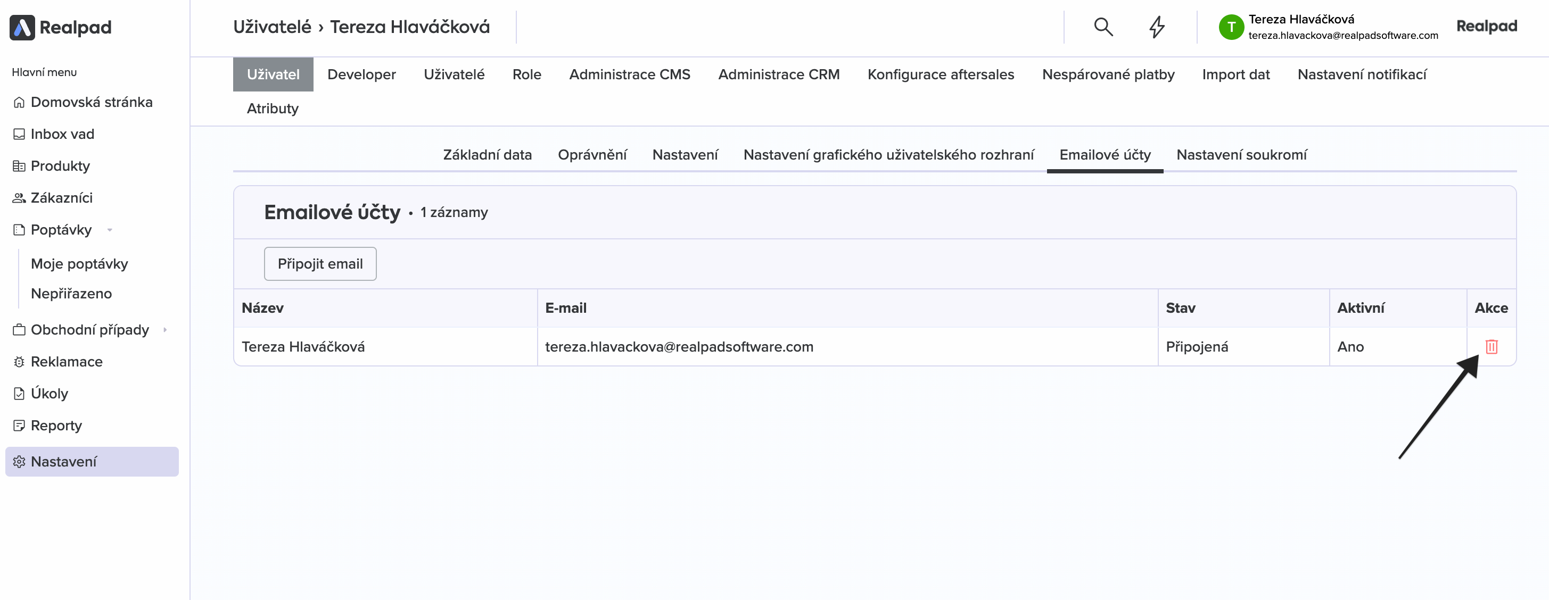Click the red trash delete icon

click(1492, 347)
